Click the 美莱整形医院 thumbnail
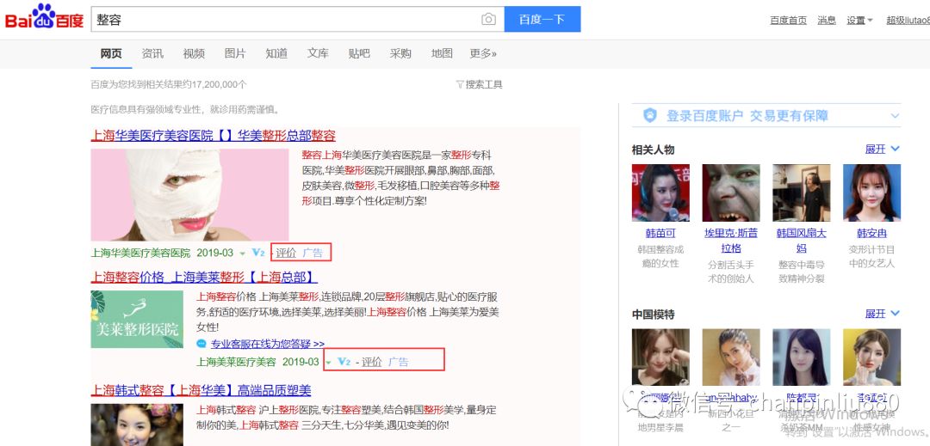This screenshot has width=930, height=446. point(137,319)
